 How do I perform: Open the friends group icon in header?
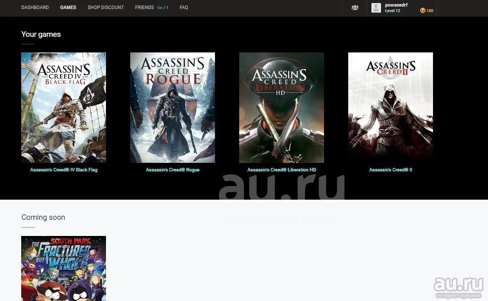(355, 8)
